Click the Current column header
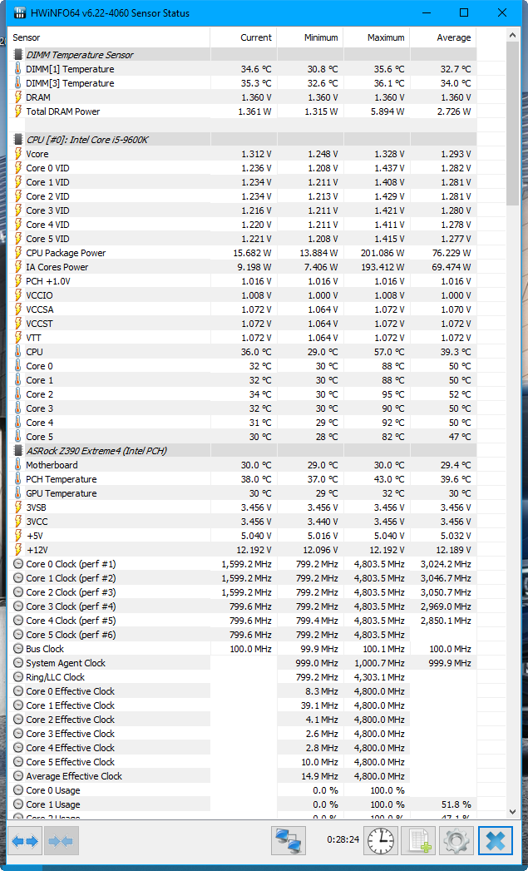Image resolution: width=528 pixels, height=871 pixels. point(243,37)
